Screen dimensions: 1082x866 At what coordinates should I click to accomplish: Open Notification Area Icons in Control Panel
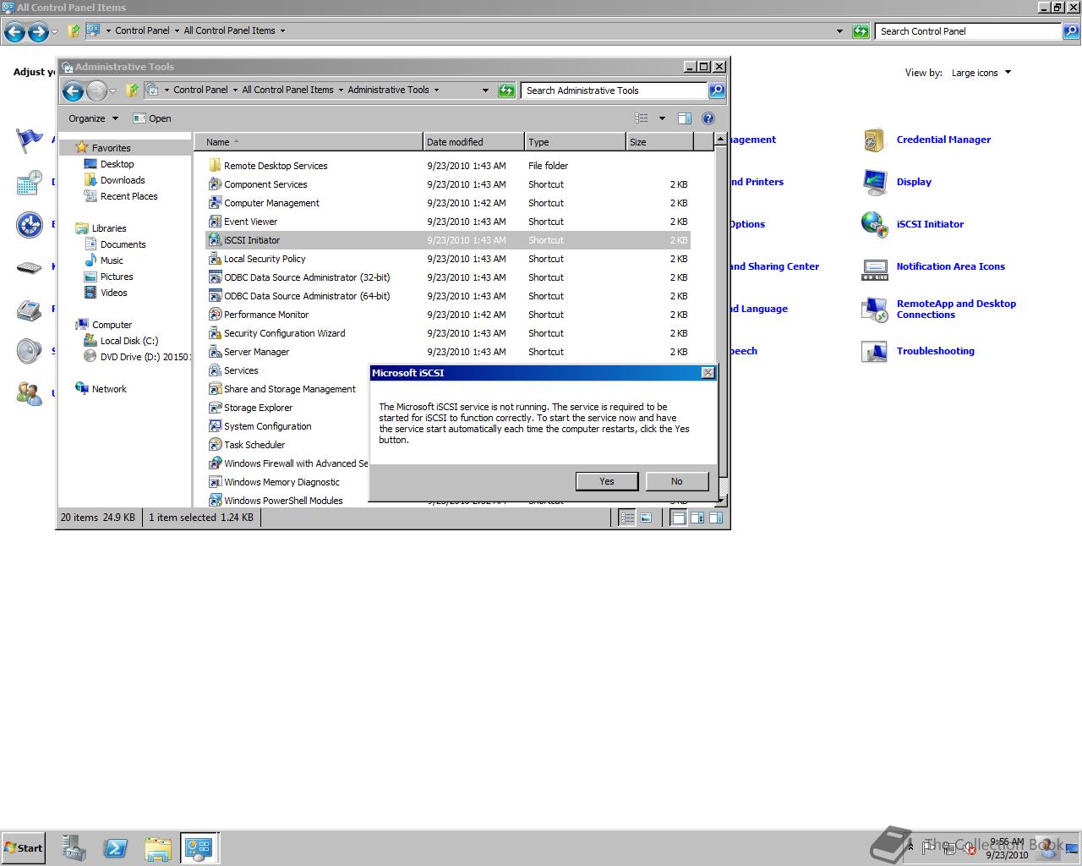click(x=950, y=266)
